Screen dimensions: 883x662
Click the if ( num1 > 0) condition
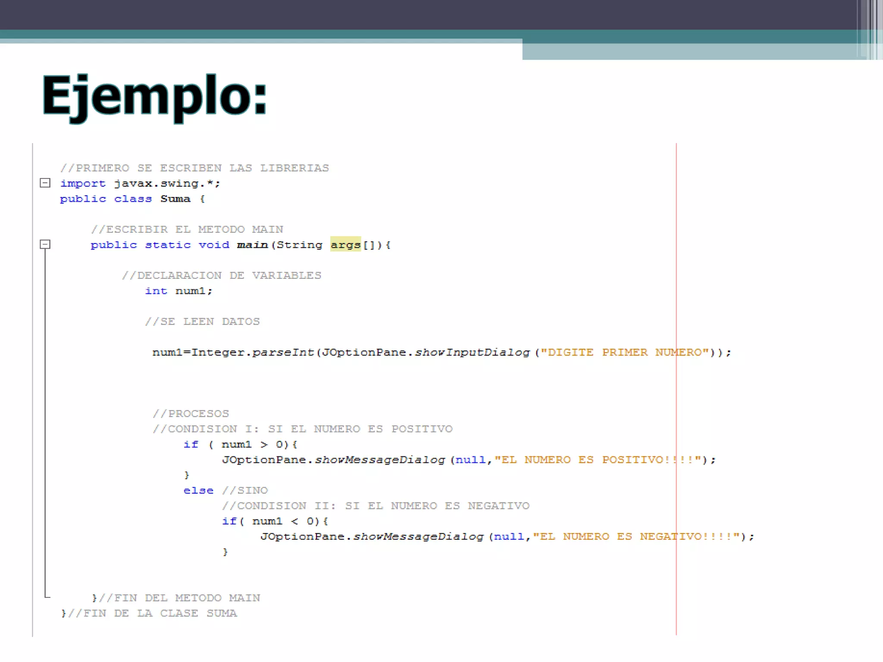coord(240,444)
